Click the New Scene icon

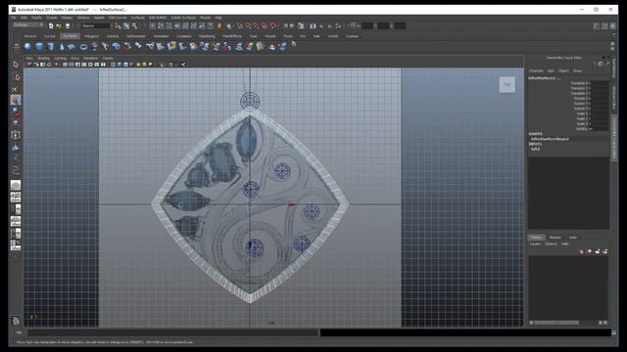point(51,26)
